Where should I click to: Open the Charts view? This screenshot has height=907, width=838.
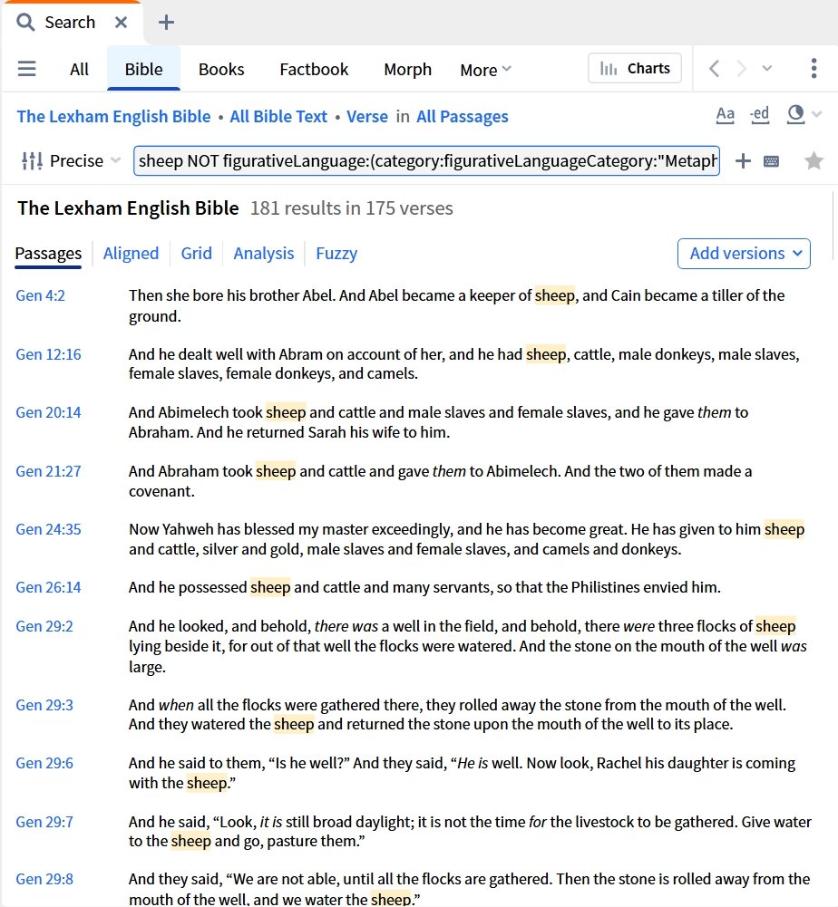[x=635, y=68]
